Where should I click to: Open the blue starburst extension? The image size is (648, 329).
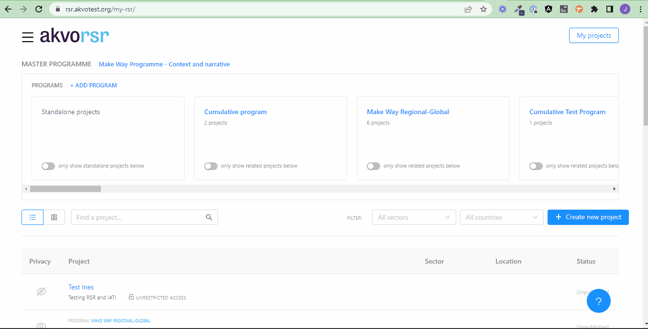[x=503, y=9]
